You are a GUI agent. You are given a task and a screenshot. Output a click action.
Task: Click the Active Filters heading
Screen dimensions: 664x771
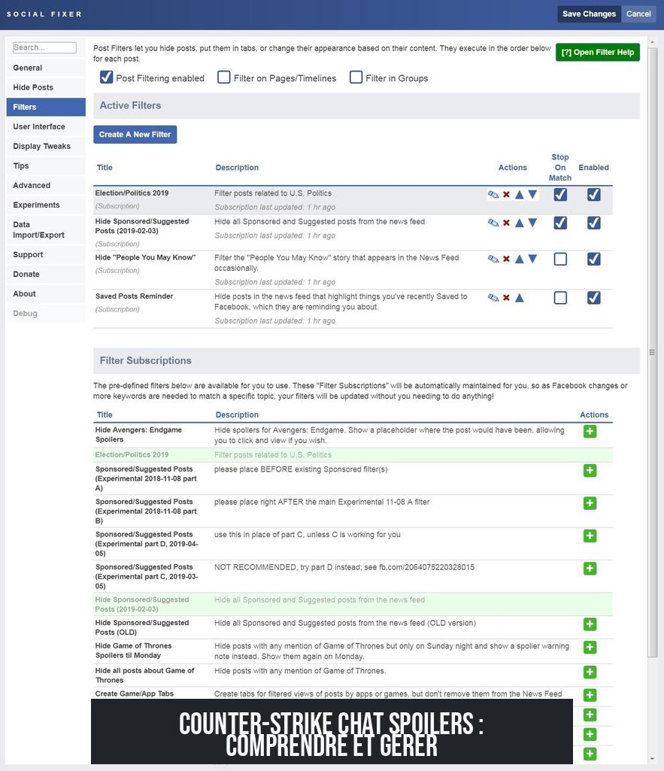pyautogui.click(x=130, y=106)
